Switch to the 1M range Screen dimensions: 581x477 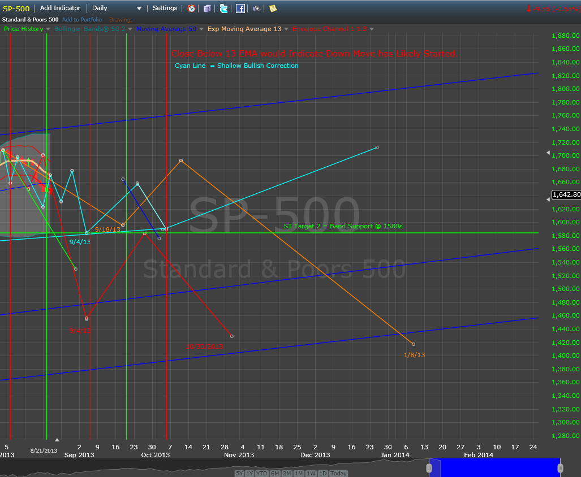pyautogui.click(x=299, y=473)
